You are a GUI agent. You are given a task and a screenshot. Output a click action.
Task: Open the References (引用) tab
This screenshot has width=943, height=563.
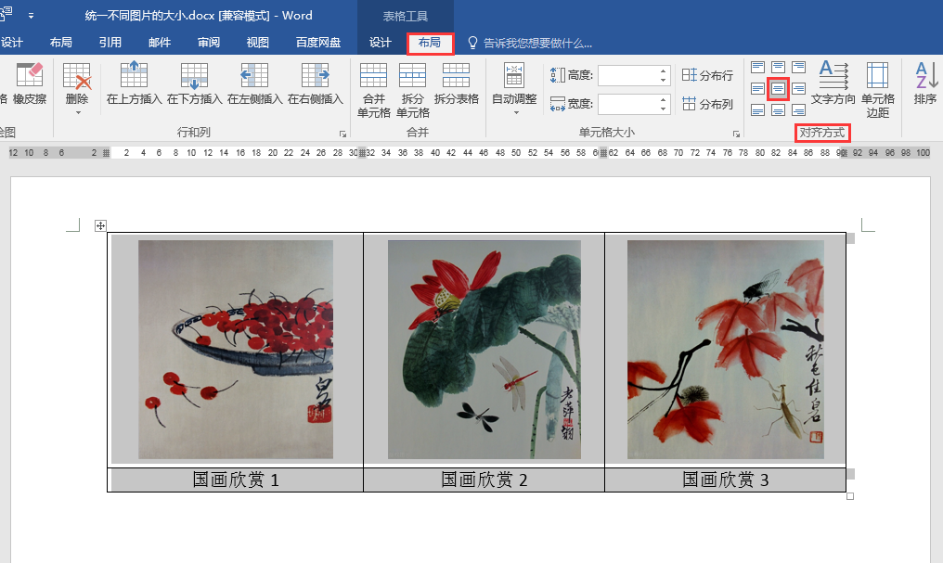[110, 43]
